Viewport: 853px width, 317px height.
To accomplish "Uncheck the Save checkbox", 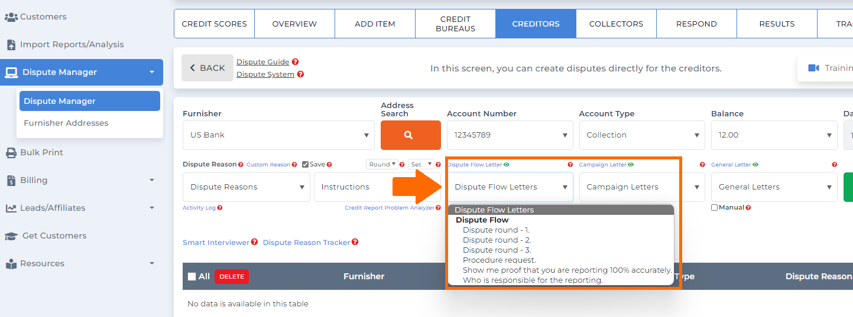I will click(x=305, y=165).
